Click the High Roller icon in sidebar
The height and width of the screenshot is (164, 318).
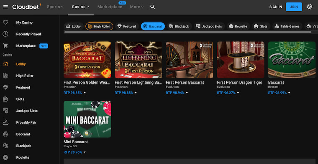(5, 76)
